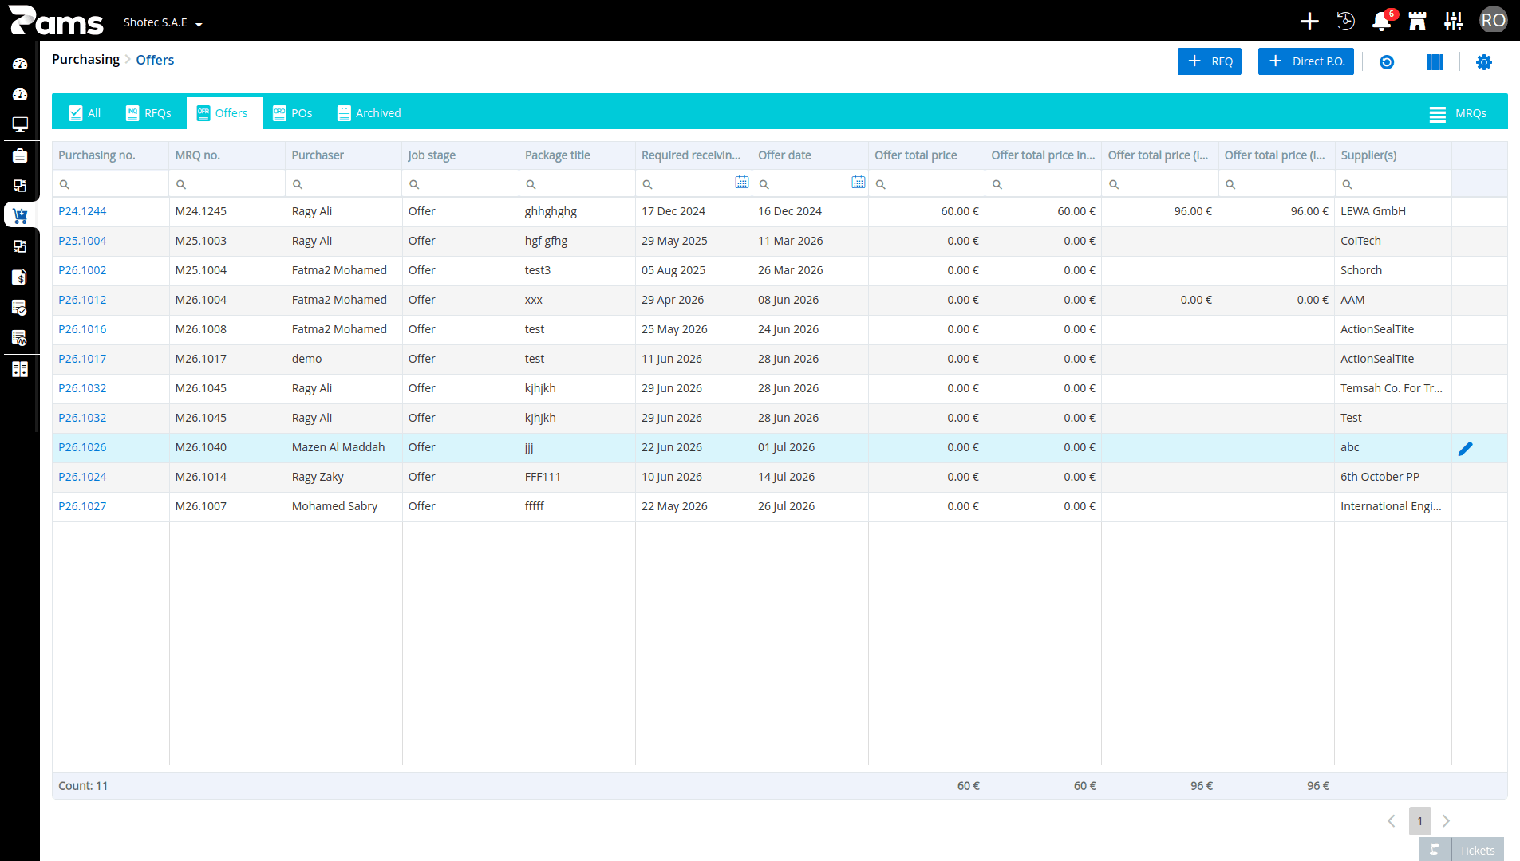1520x861 pixels.
Task: Click the Purchasing no. filter search field
Action: click(111, 183)
